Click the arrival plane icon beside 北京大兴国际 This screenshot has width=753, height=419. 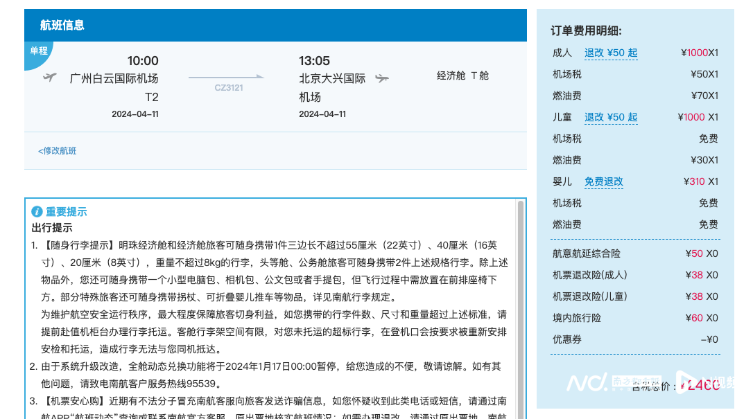click(381, 78)
